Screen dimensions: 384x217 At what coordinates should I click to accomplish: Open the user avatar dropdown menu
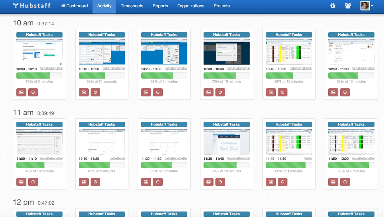click(x=367, y=6)
